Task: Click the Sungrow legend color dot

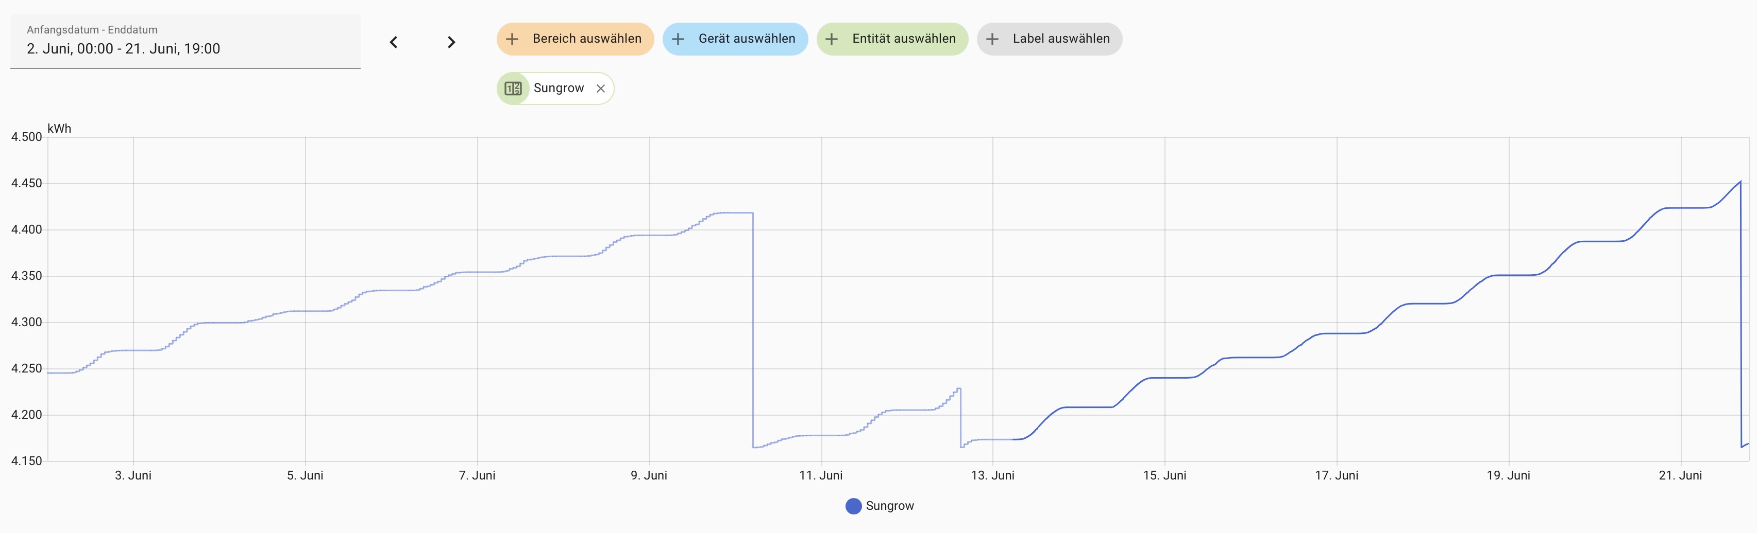Action: [853, 506]
